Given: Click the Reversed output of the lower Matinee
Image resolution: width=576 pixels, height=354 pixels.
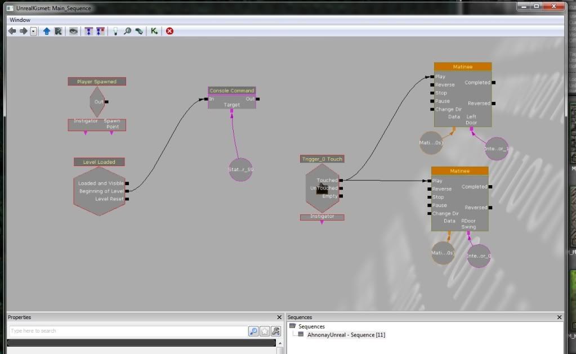Looking at the screenshot, I should tap(491, 208).
